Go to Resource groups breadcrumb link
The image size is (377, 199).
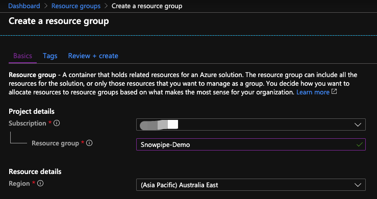[x=76, y=6]
